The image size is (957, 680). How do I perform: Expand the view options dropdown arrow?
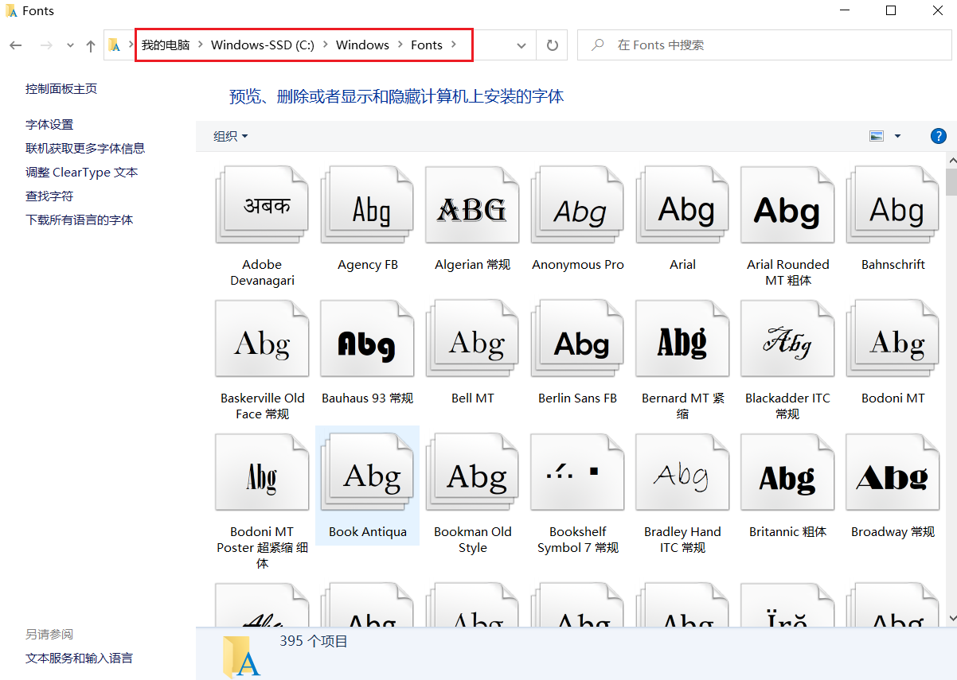pyautogui.click(x=897, y=136)
